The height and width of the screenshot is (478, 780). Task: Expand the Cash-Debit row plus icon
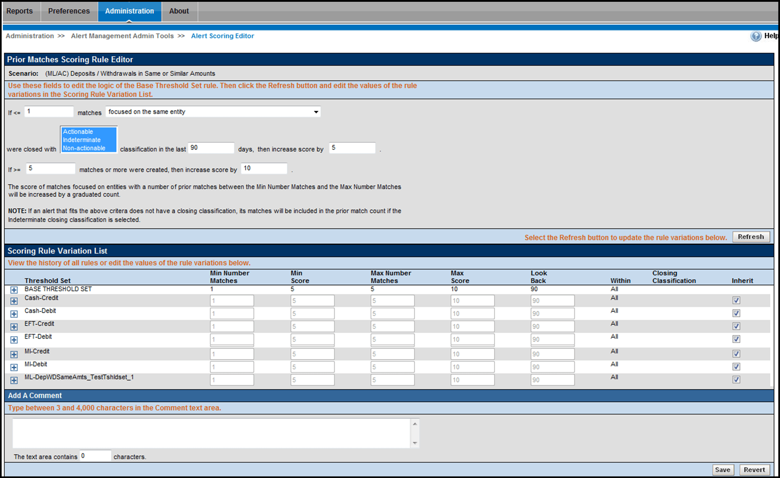click(x=14, y=314)
